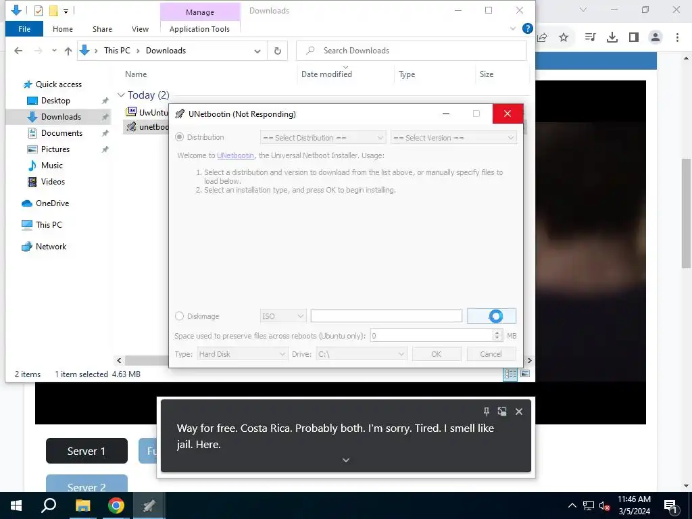Open recent locations dropdown arrow
Image resolution: width=692 pixels, height=519 pixels.
coord(54,50)
